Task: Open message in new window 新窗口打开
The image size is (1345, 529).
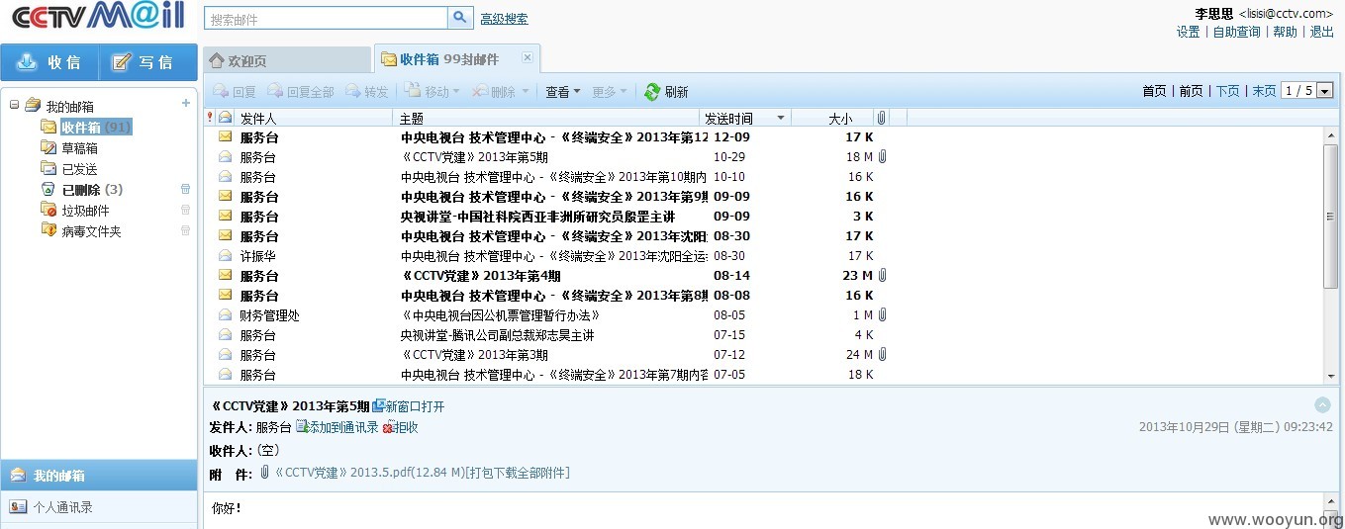Action: (409, 406)
